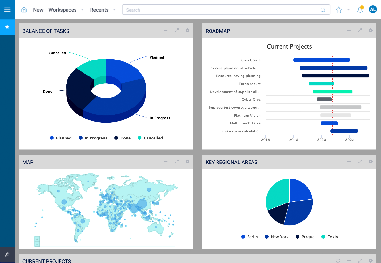Expand the Roadmap panel to fullscreen

pos(360,31)
